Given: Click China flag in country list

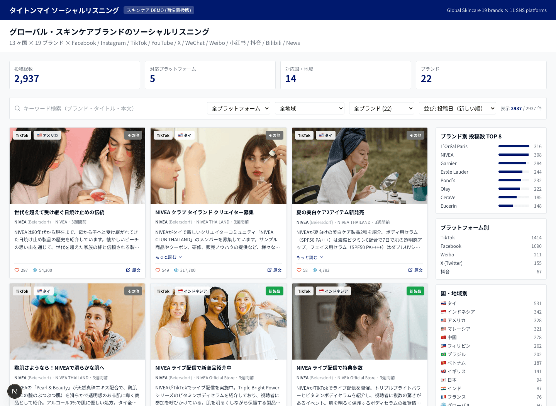Looking at the screenshot, I should coord(443,338).
